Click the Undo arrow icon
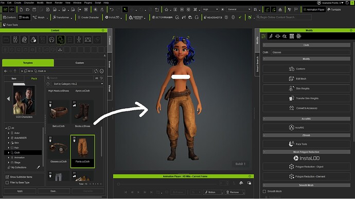This screenshot has height=199, width=355. [112, 9]
